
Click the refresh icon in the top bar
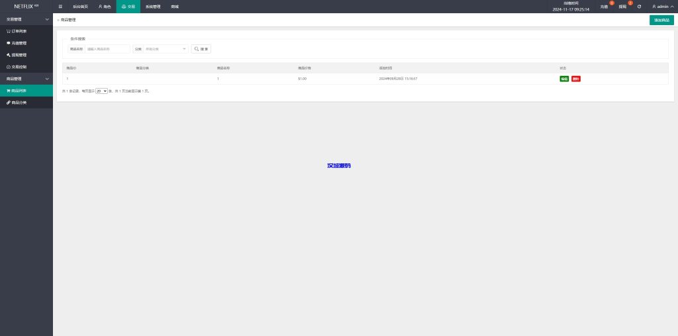(639, 7)
